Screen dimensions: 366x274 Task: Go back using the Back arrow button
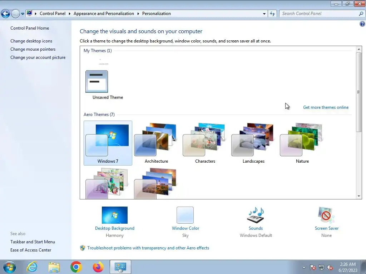point(6,14)
